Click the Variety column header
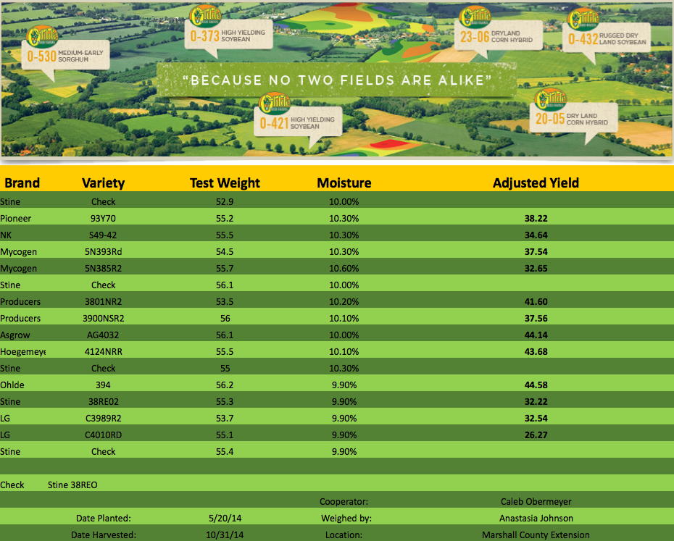The width and height of the screenshot is (674, 541). [103, 183]
